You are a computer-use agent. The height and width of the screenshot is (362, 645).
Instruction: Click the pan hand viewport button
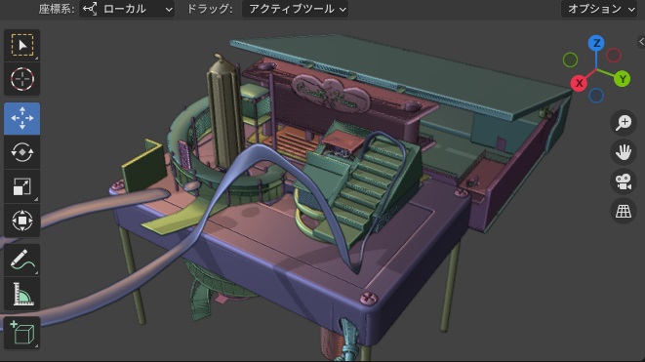624,152
